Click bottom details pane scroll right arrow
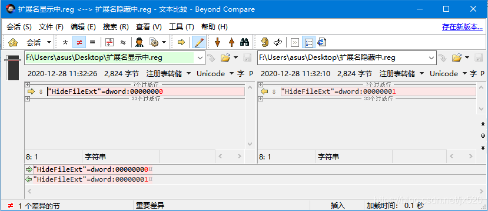The width and height of the screenshot is (488, 211). (x=482, y=191)
